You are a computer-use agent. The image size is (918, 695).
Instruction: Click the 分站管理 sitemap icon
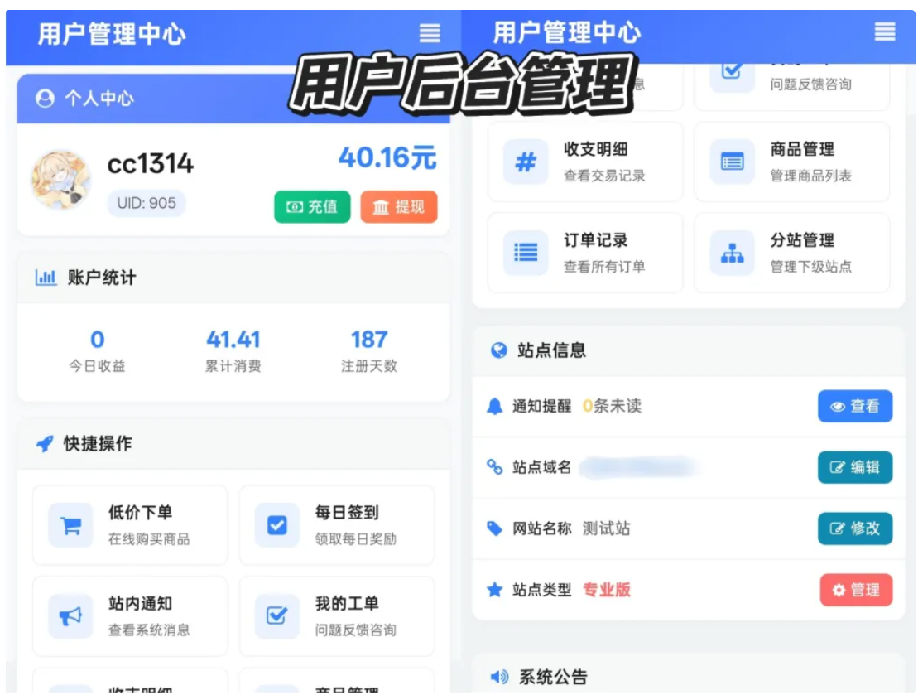tap(732, 253)
